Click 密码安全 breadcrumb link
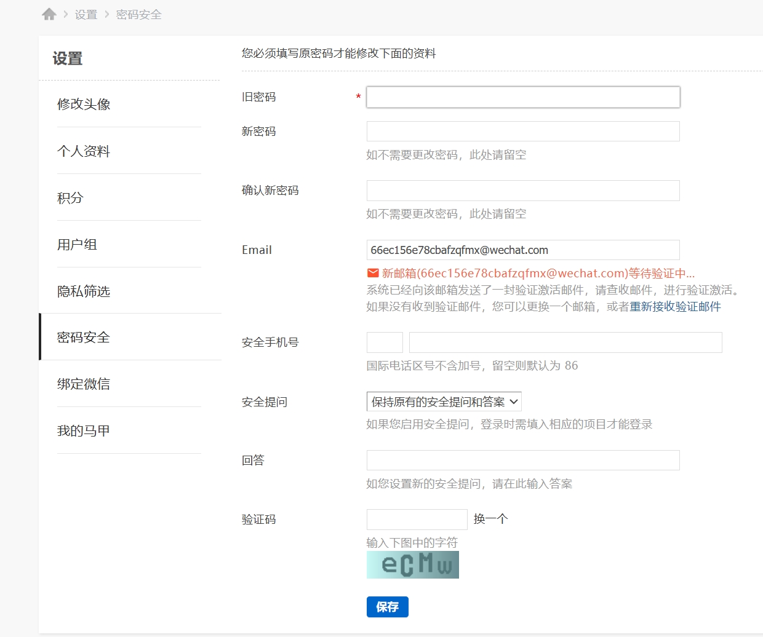This screenshot has width=763, height=637. coord(139,15)
